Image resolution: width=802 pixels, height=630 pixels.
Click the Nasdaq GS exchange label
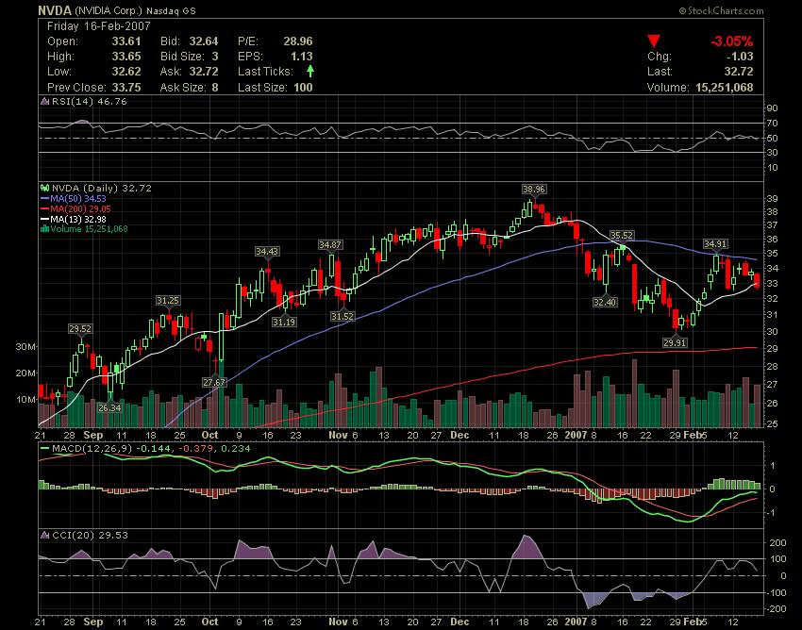[171, 10]
